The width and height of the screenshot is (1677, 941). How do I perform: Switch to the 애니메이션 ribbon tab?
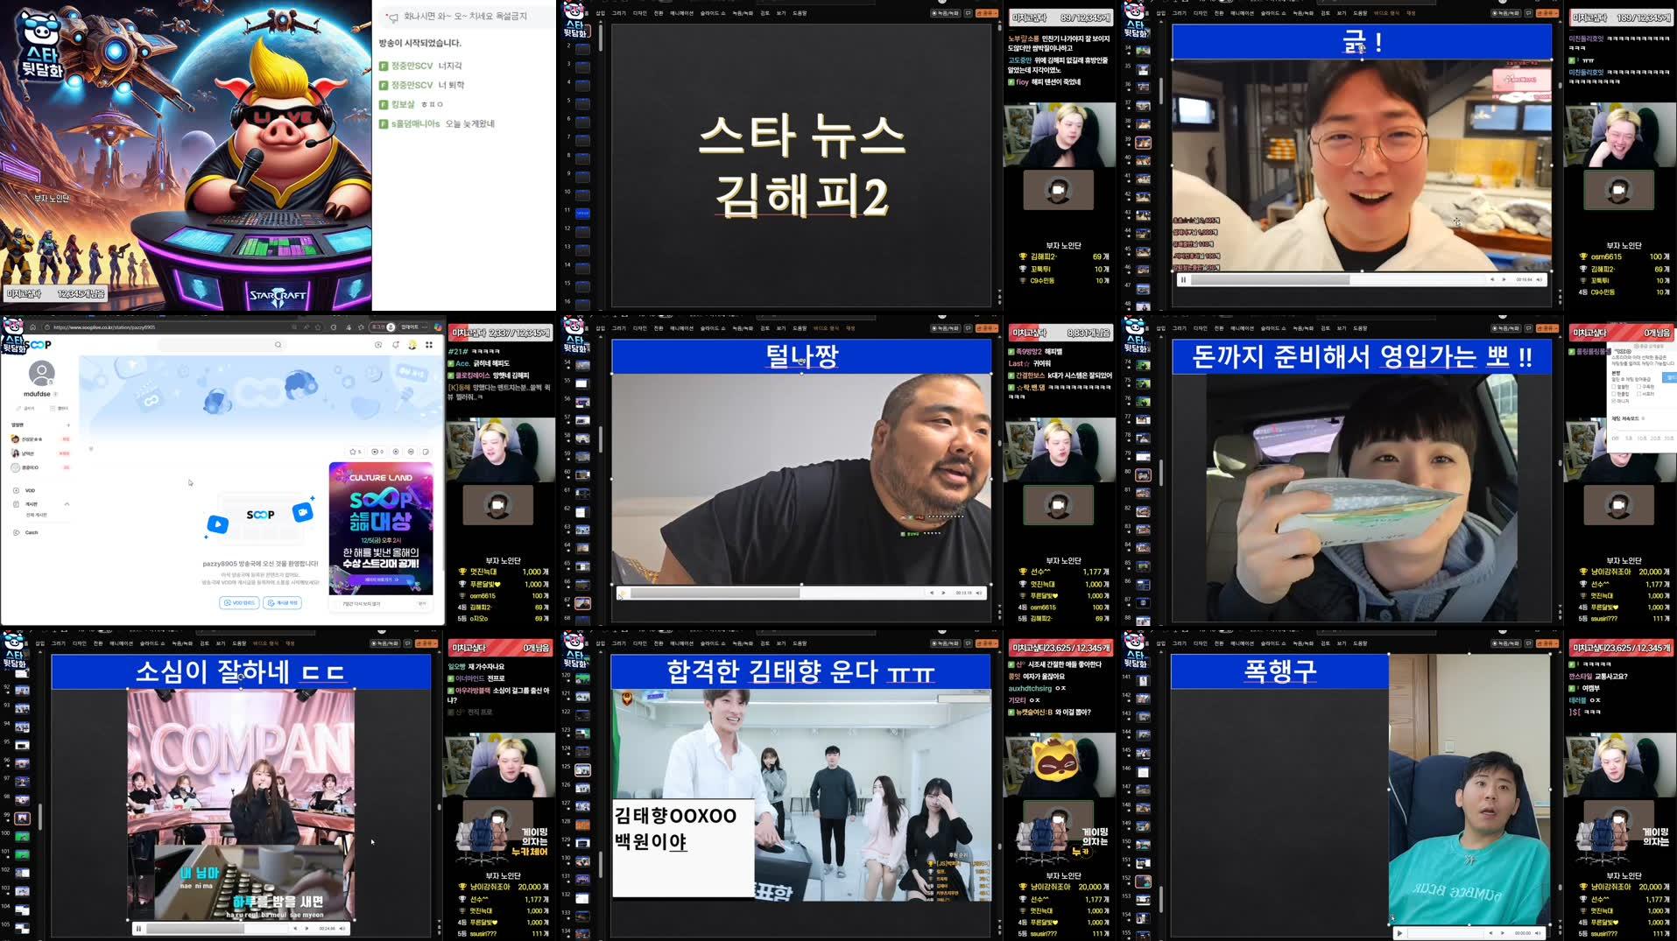681,13
